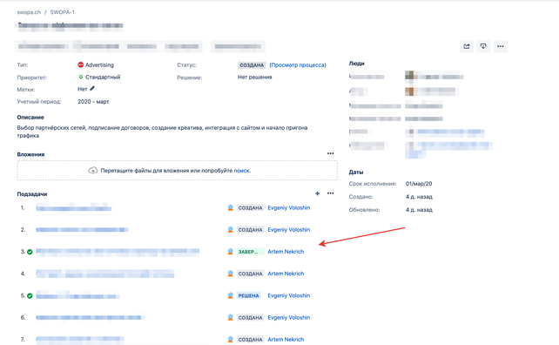Click ЗАВЕР... status of subtask 3
Screen dimensions: 559x345
[250, 252]
